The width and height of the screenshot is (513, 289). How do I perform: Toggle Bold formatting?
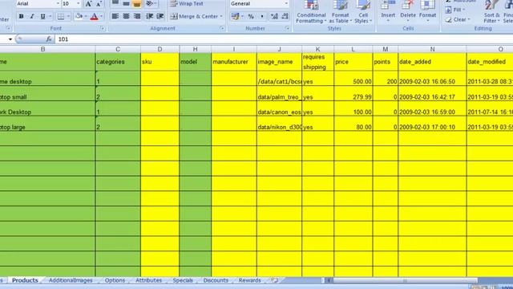coord(22,16)
